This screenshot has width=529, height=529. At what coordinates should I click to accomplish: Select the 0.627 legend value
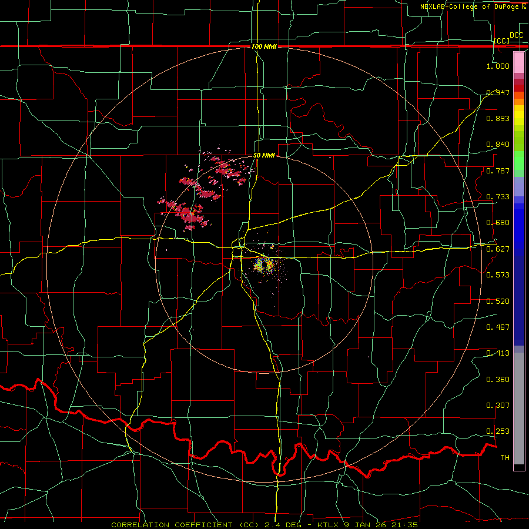(x=498, y=249)
